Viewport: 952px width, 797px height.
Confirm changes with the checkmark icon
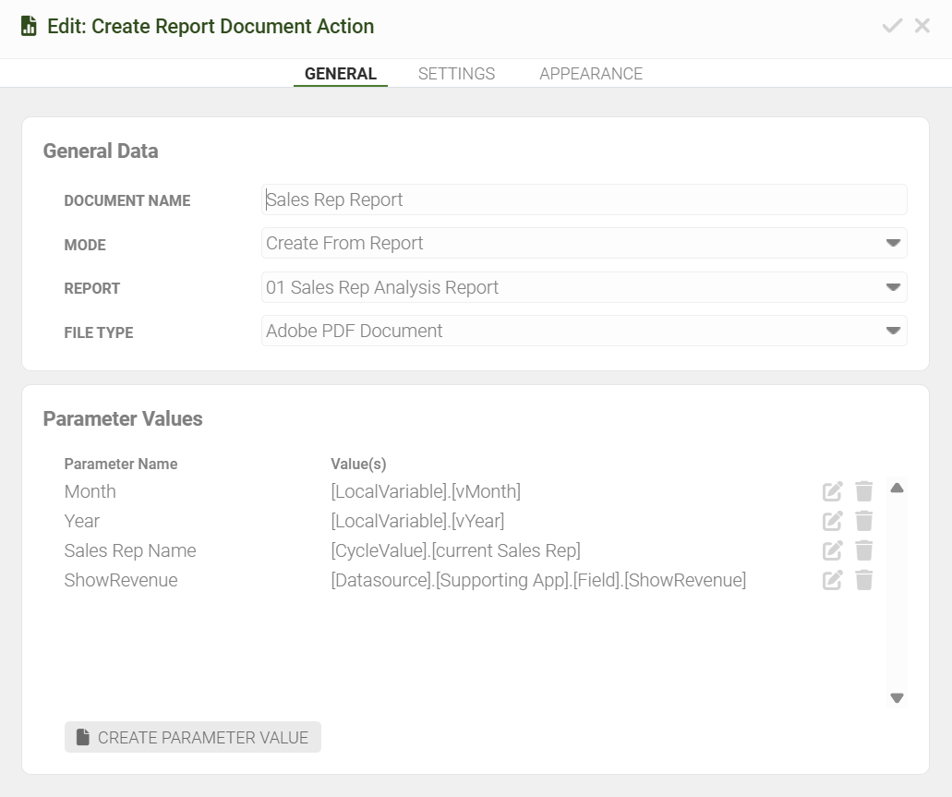coord(891,26)
